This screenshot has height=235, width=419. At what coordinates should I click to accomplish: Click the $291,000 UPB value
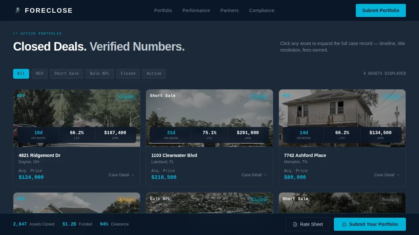248,133
